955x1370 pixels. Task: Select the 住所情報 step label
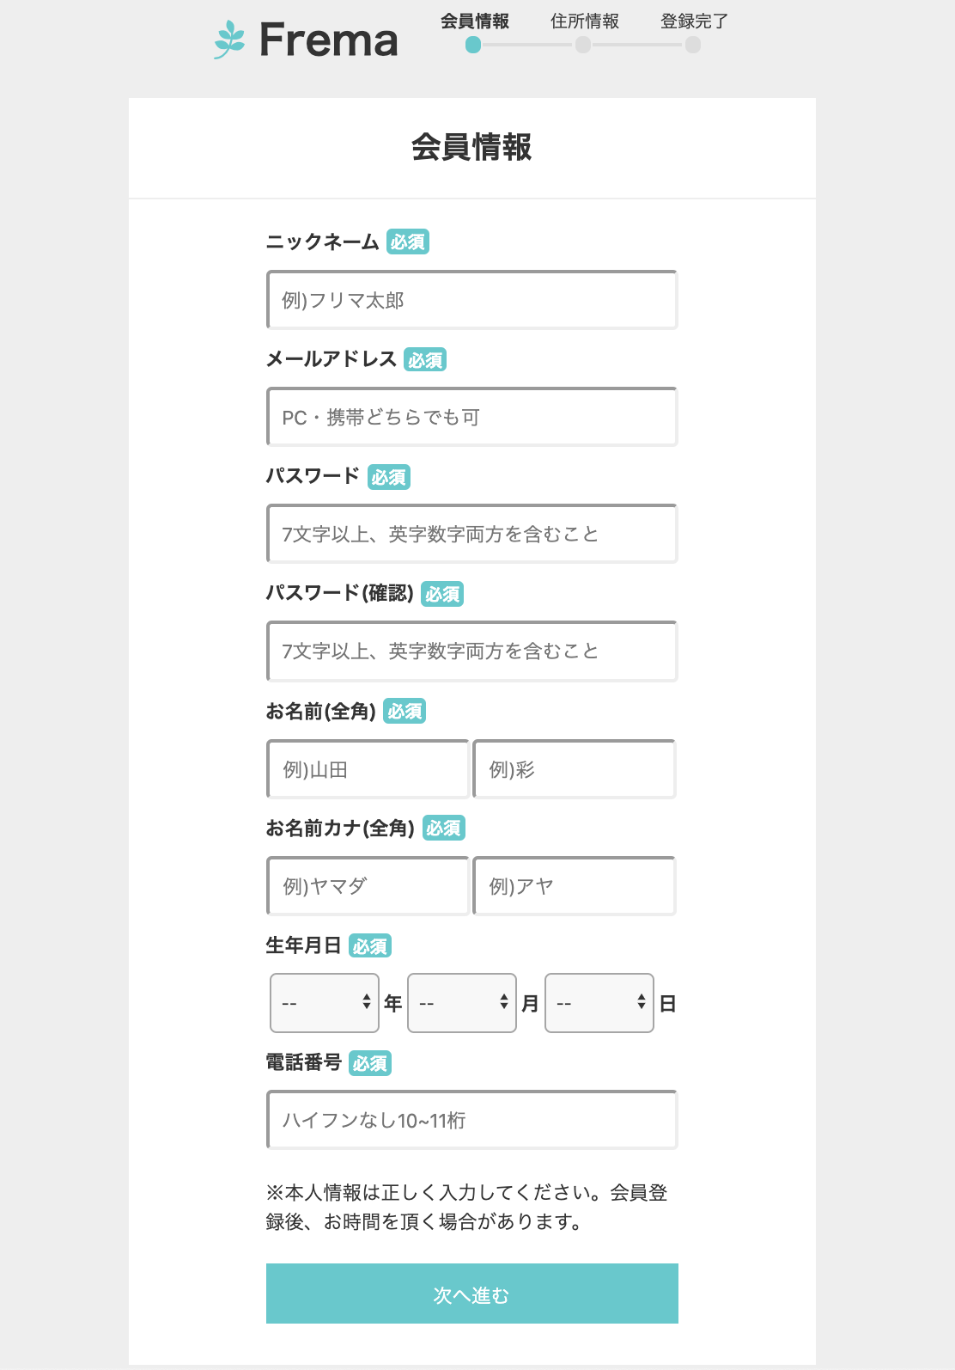tap(584, 21)
